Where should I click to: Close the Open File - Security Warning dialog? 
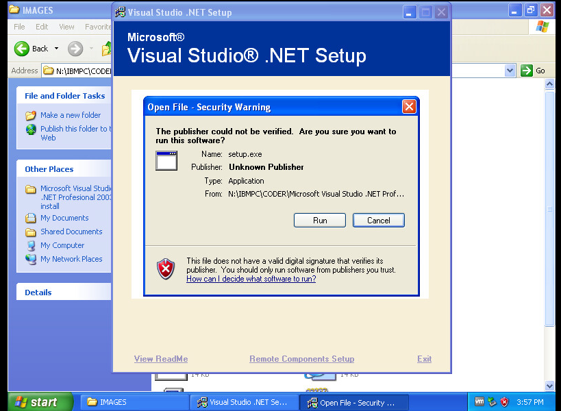click(410, 107)
